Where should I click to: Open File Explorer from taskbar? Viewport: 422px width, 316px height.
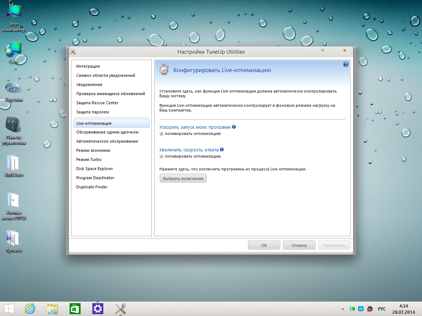52,309
